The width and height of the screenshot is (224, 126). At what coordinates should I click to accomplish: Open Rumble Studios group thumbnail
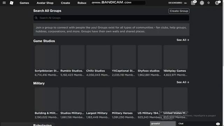[72, 57]
